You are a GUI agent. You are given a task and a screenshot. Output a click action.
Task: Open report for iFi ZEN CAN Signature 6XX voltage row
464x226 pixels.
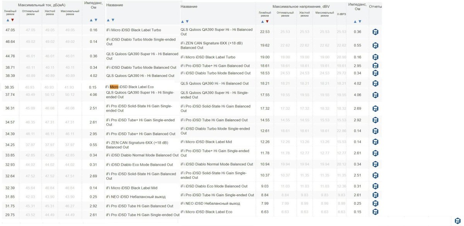[375, 45]
